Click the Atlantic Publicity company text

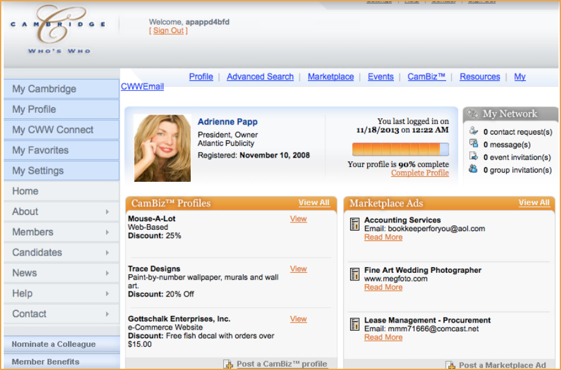click(226, 143)
